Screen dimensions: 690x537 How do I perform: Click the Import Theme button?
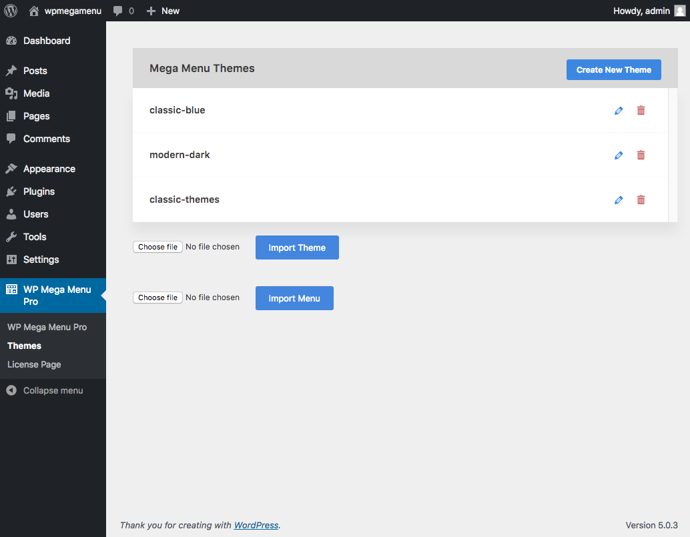(x=297, y=247)
